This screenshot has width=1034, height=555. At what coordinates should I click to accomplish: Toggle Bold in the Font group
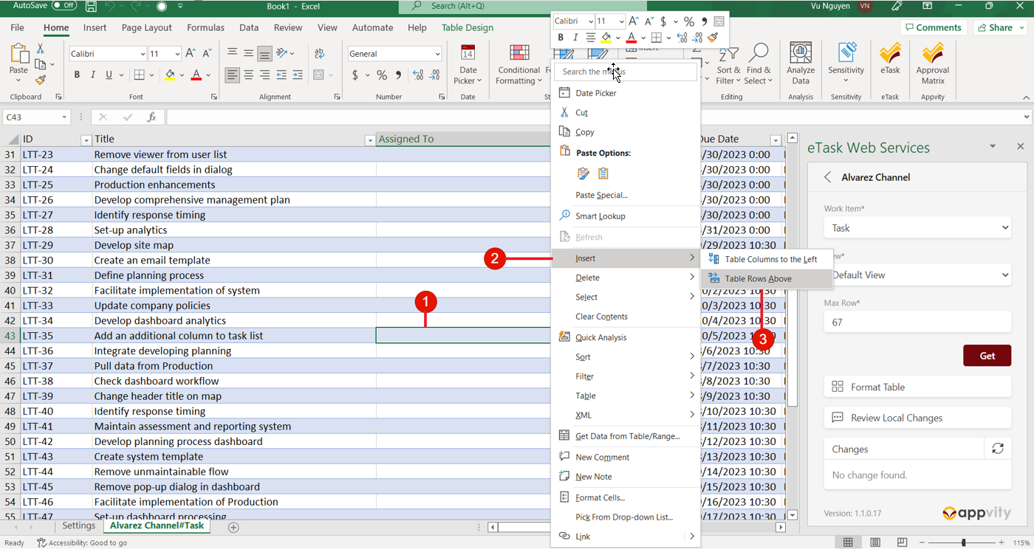[77, 75]
